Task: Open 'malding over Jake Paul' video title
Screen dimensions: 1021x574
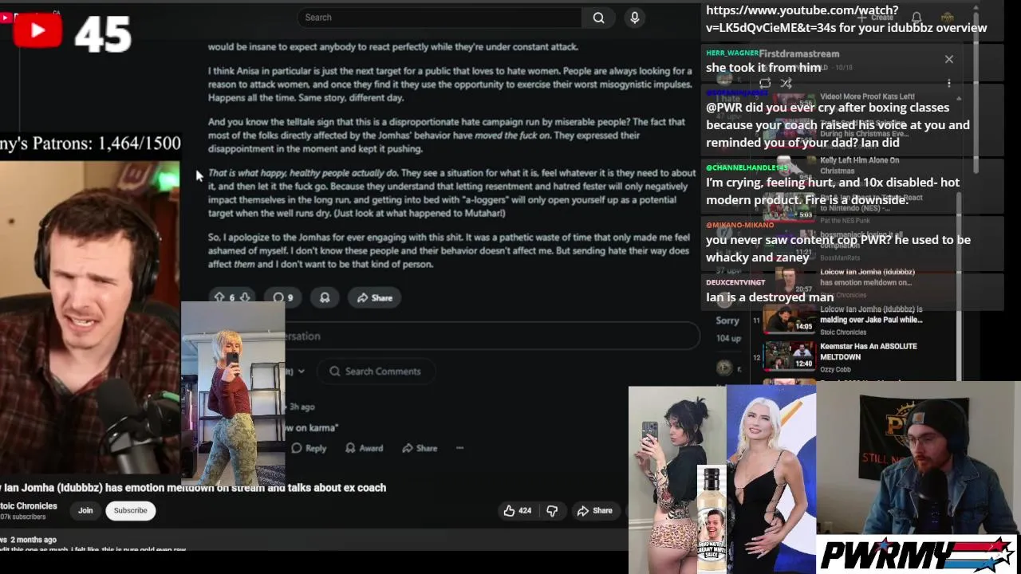Action: pos(871,314)
